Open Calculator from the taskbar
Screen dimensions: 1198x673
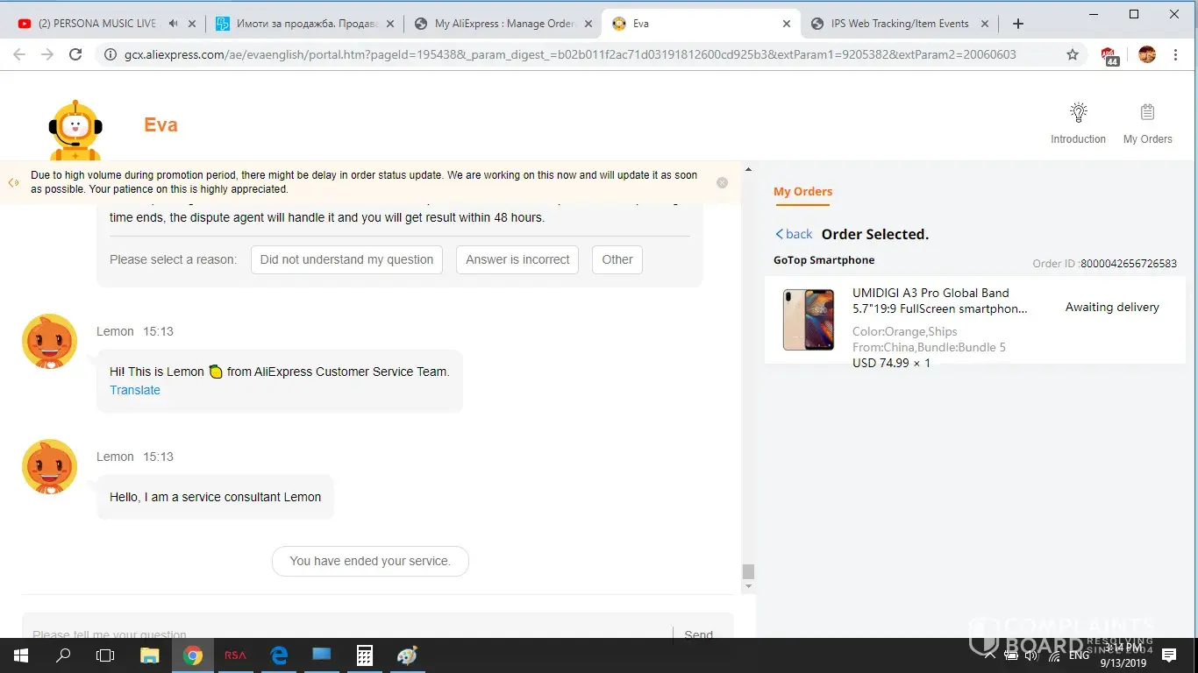pyautogui.click(x=364, y=655)
